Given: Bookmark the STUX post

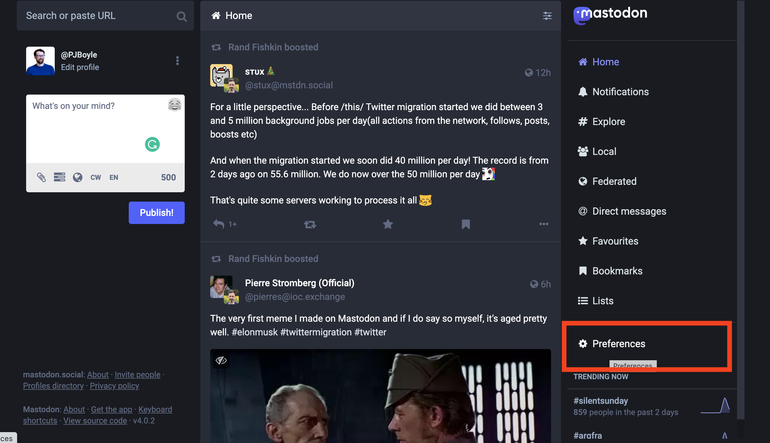Looking at the screenshot, I should pos(466,224).
